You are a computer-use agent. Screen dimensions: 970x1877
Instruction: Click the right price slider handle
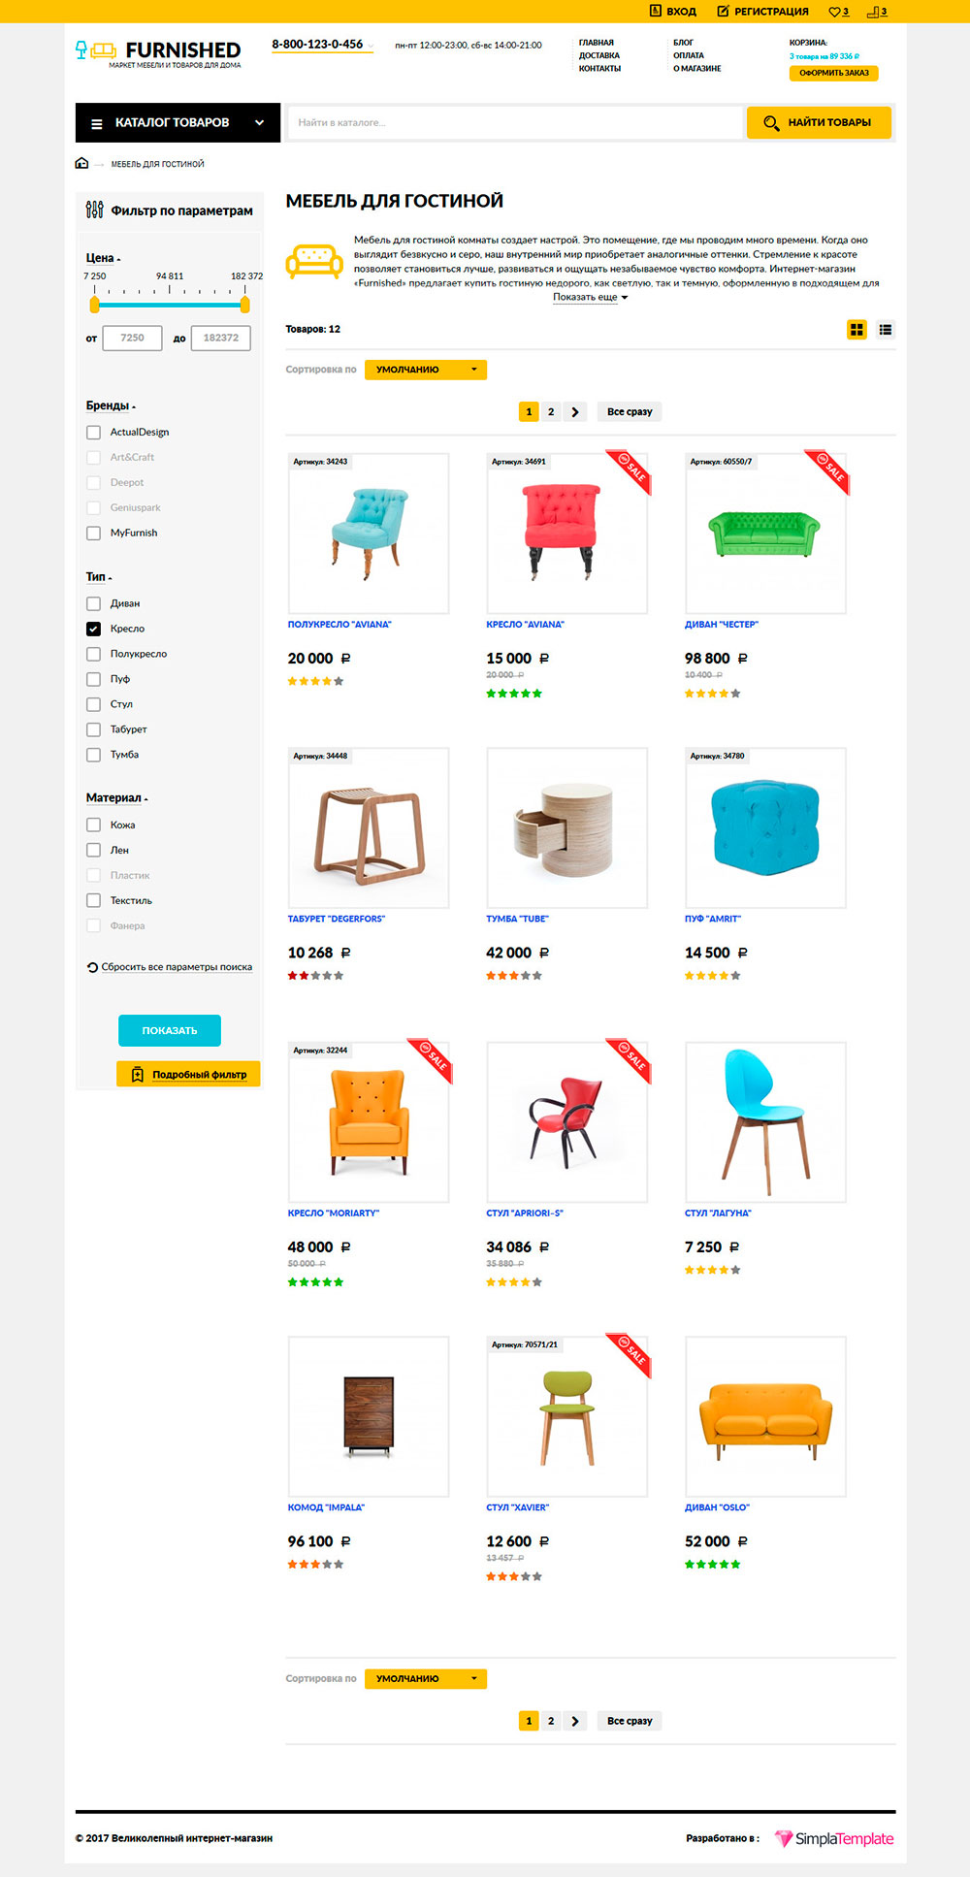click(244, 305)
